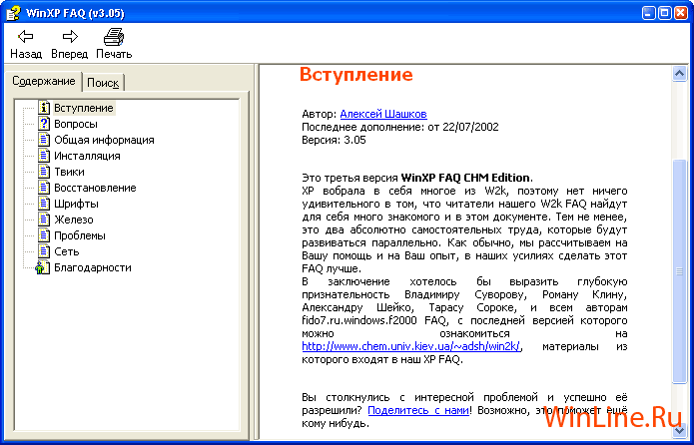The height and width of the screenshot is (445, 694).
Task: Open the Проблемы topic
Action: coord(80,235)
